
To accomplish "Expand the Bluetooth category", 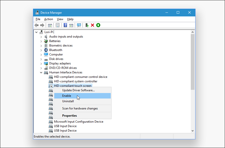I will click(41, 50).
